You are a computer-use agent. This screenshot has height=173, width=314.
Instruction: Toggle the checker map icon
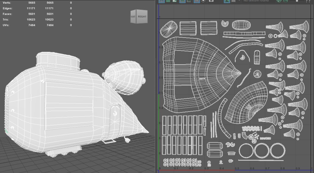[x=234, y=1]
